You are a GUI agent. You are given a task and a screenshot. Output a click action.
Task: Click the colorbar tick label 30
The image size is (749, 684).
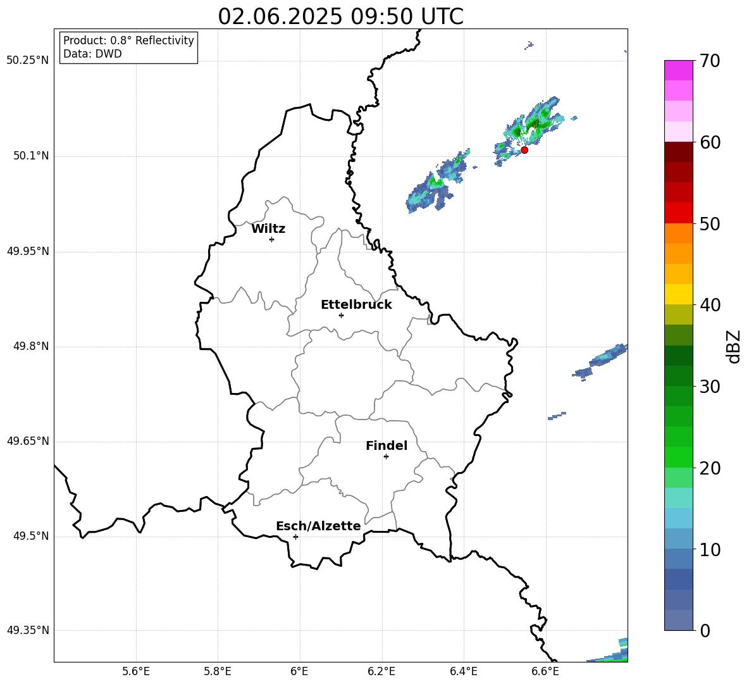[x=710, y=387]
